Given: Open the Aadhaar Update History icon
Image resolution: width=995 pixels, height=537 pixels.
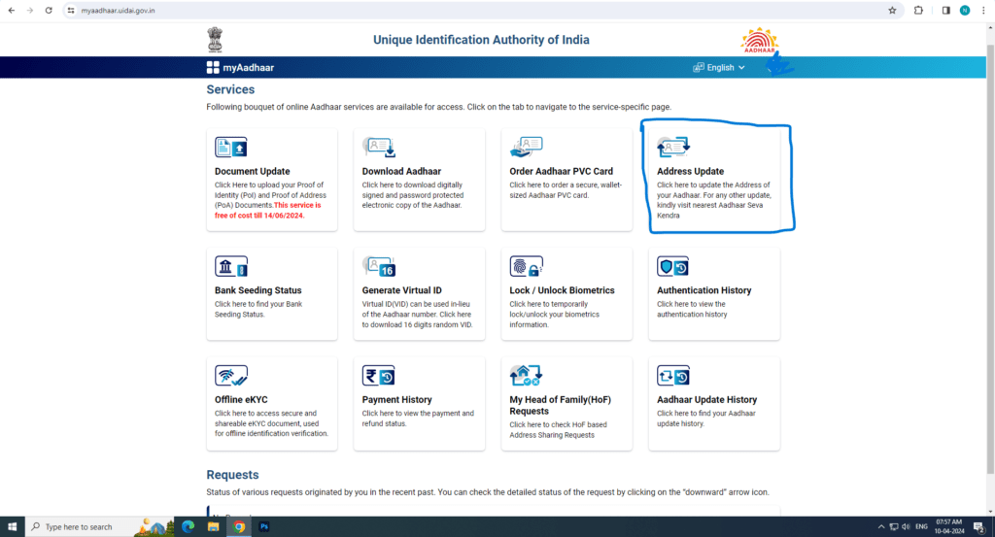Looking at the screenshot, I should (673, 376).
